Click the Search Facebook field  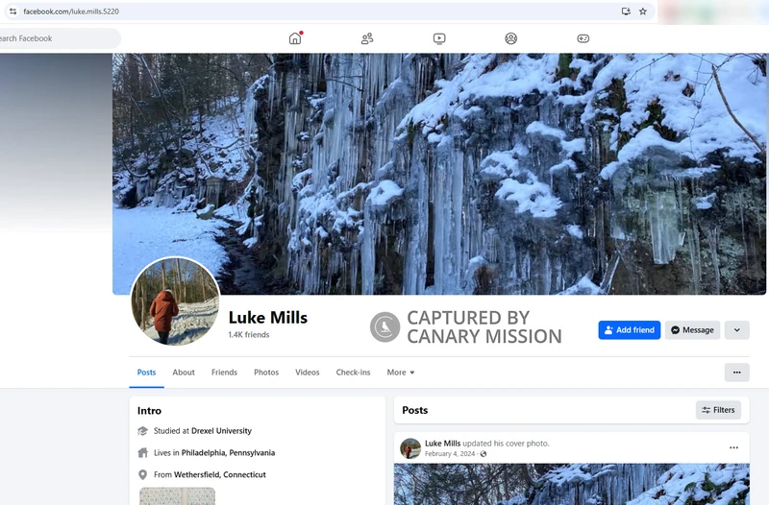point(59,38)
